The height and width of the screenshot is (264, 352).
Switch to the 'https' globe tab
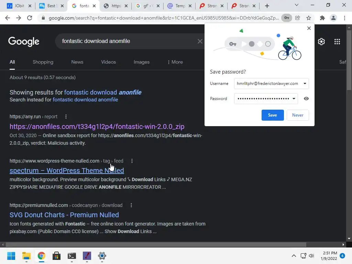point(113,6)
